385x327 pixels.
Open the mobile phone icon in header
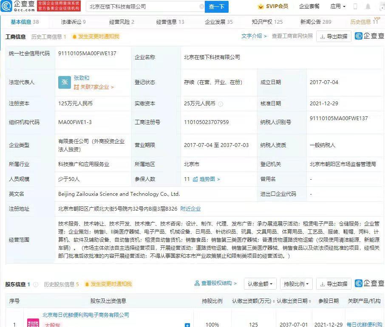point(355,7)
